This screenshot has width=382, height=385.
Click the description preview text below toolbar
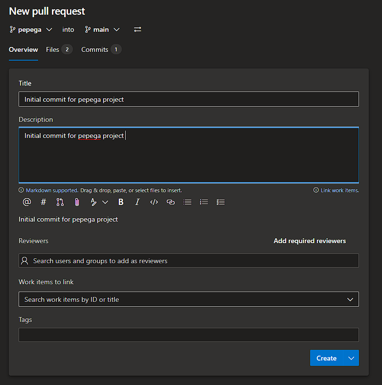pyautogui.click(x=68, y=219)
